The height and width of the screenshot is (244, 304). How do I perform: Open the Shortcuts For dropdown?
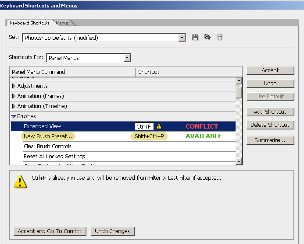pyautogui.click(x=127, y=58)
